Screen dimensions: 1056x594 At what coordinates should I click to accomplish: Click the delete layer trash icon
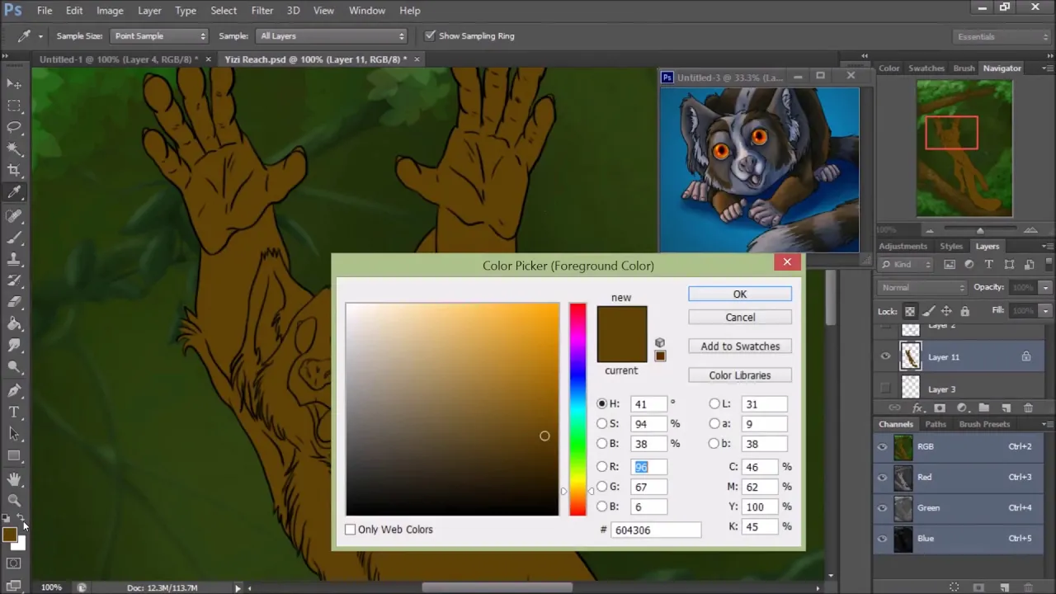1028,408
